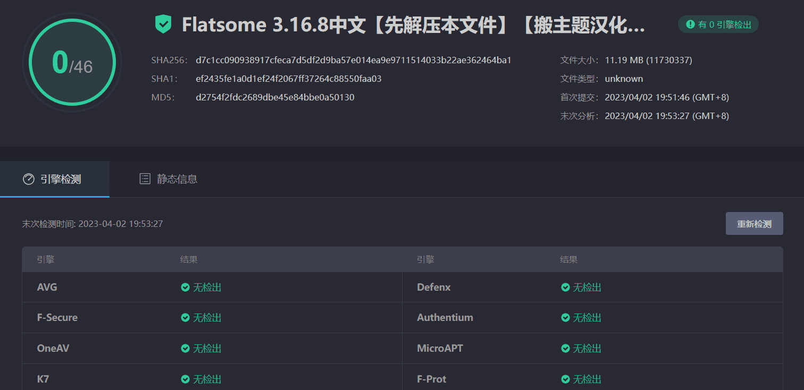Click the check icon in K7 row
The width and height of the screenshot is (804, 390).
185,379
